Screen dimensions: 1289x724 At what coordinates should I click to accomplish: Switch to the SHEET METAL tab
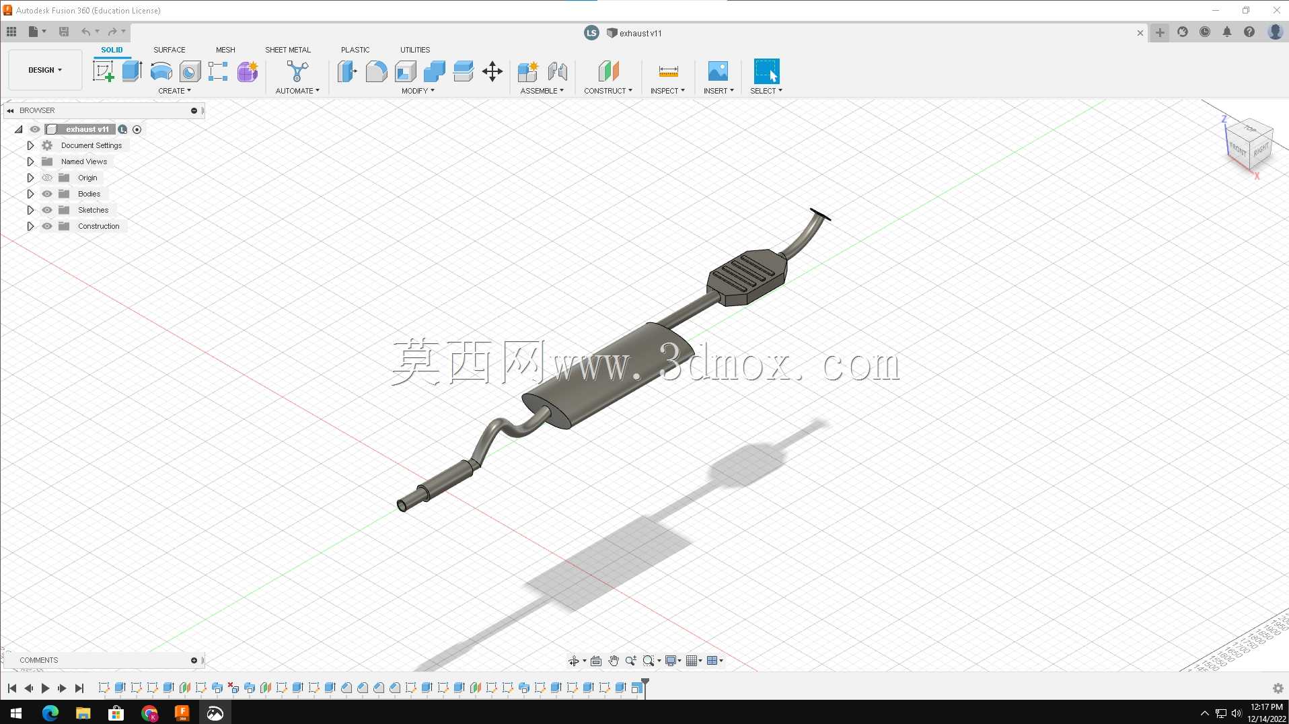pos(288,50)
